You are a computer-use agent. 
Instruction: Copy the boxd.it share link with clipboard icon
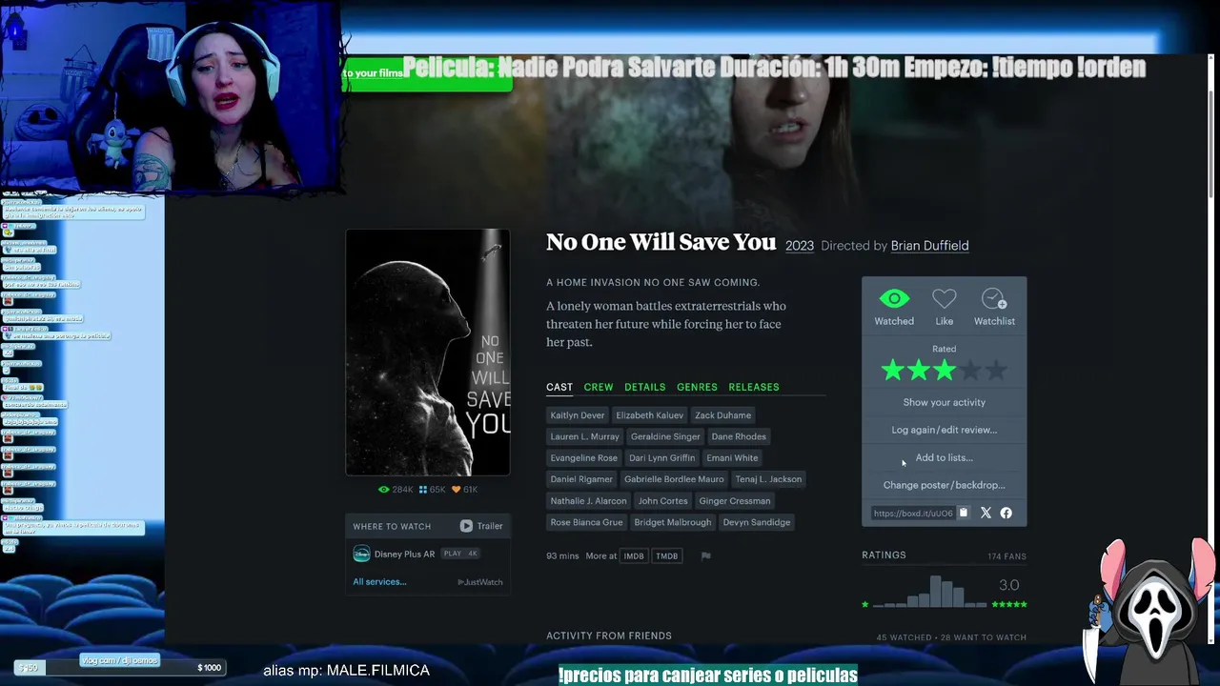964,513
